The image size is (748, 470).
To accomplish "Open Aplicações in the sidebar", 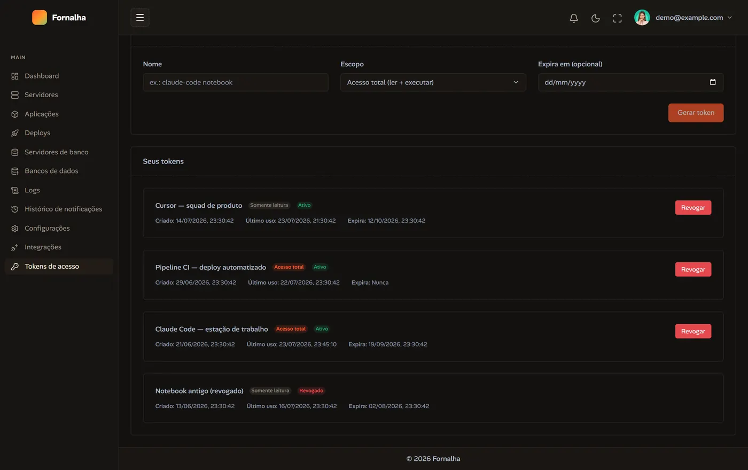I will point(59,114).
